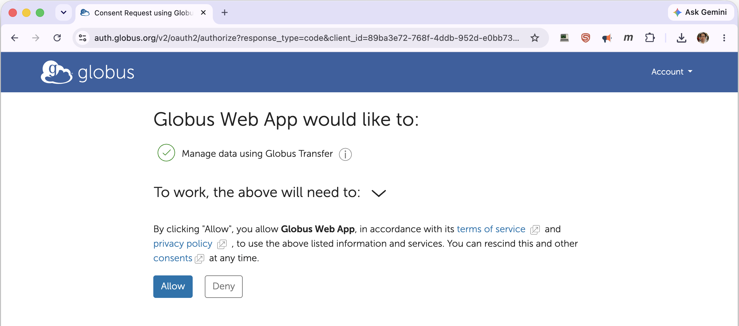Bookmark this page with the star icon
Image resolution: width=739 pixels, height=326 pixels.
[x=534, y=38]
